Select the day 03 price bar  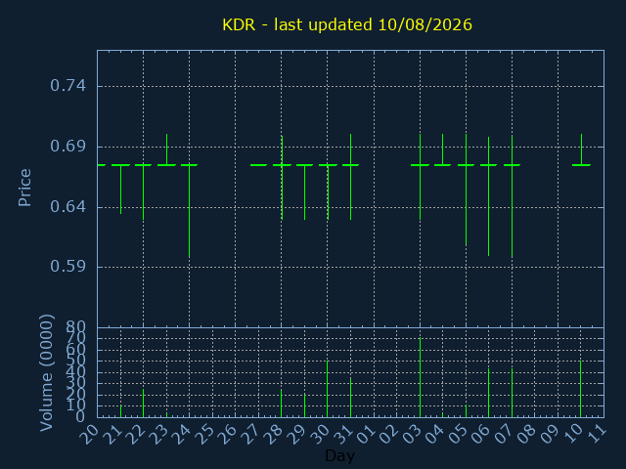(x=420, y=177)
